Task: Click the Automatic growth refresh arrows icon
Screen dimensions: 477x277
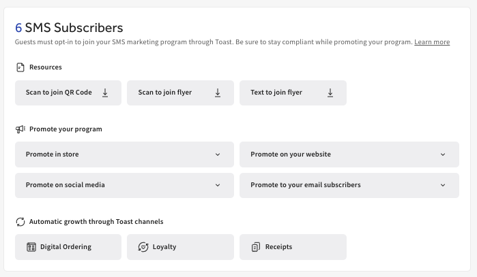Action: tap(20, 222)
